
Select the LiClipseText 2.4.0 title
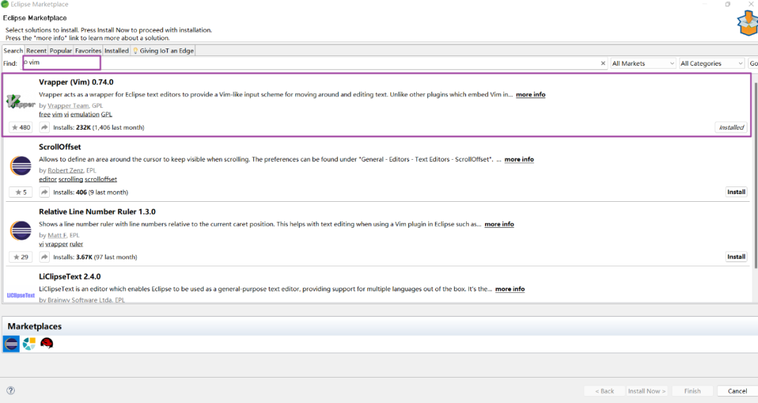(x=69, y=277)
